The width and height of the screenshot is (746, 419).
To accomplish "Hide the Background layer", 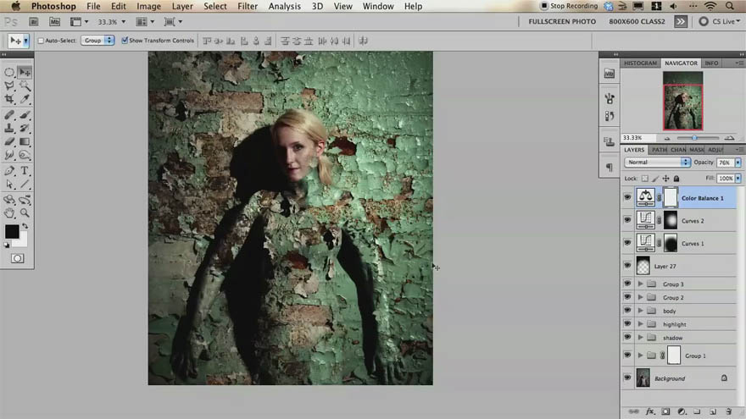I will pyautogui.click(x=627, y=378).
